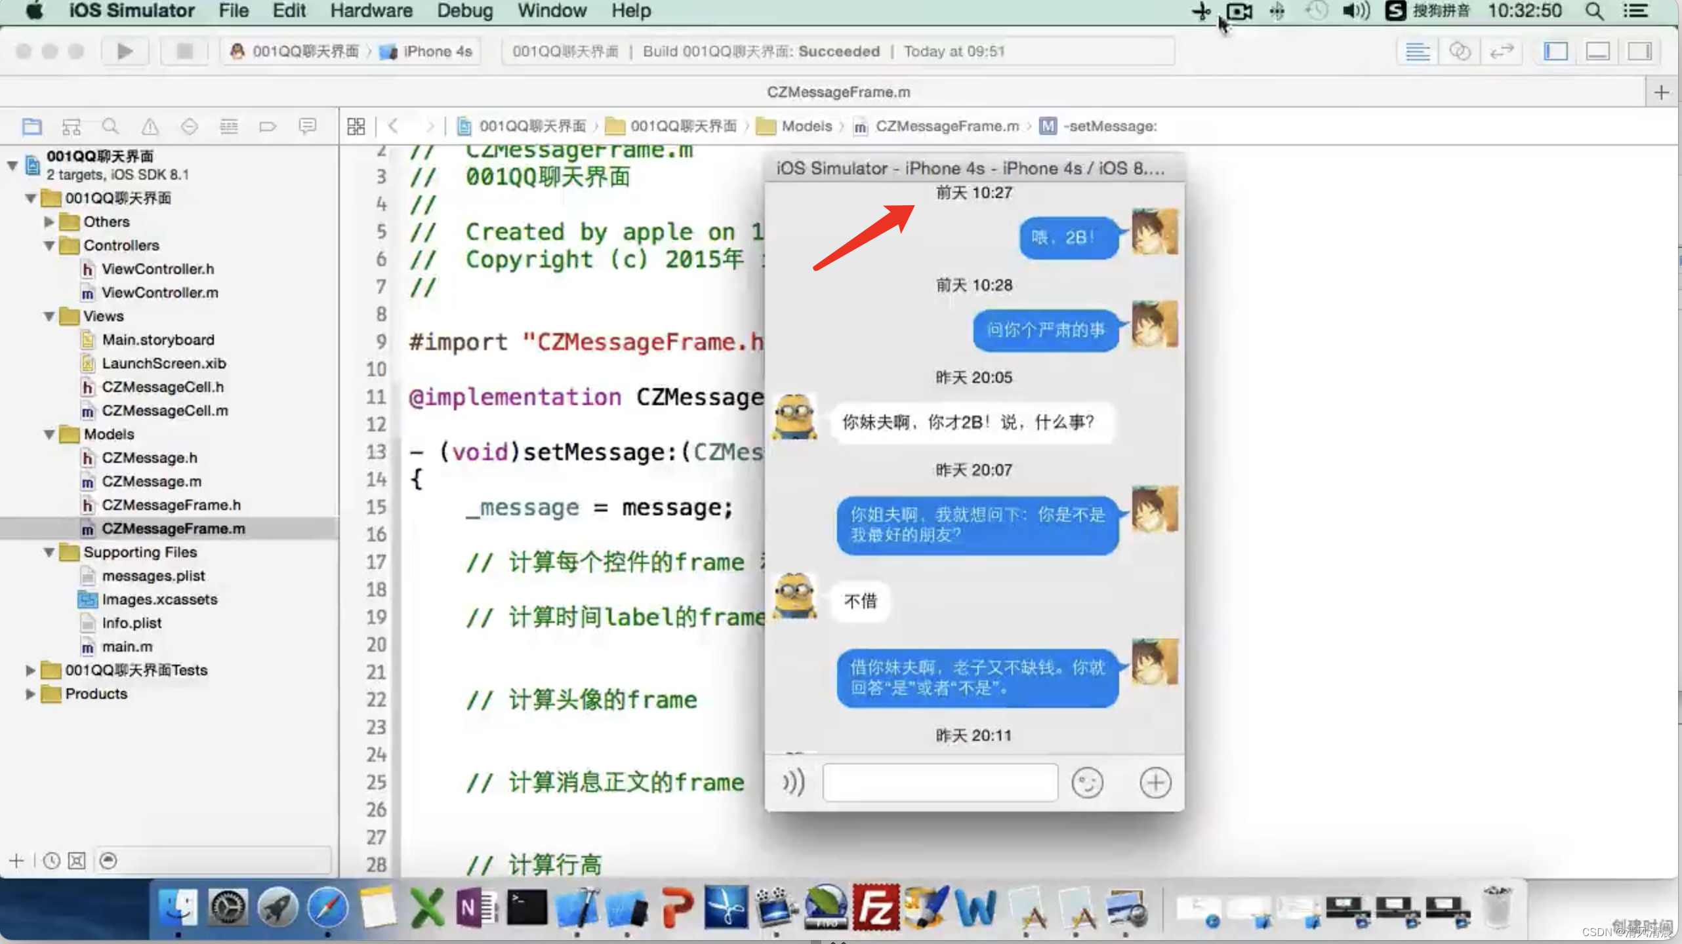Click the emoji smiley icon in simulator
The width and height of the screenshot is (1682, 944).
(x=1087, y=782)
